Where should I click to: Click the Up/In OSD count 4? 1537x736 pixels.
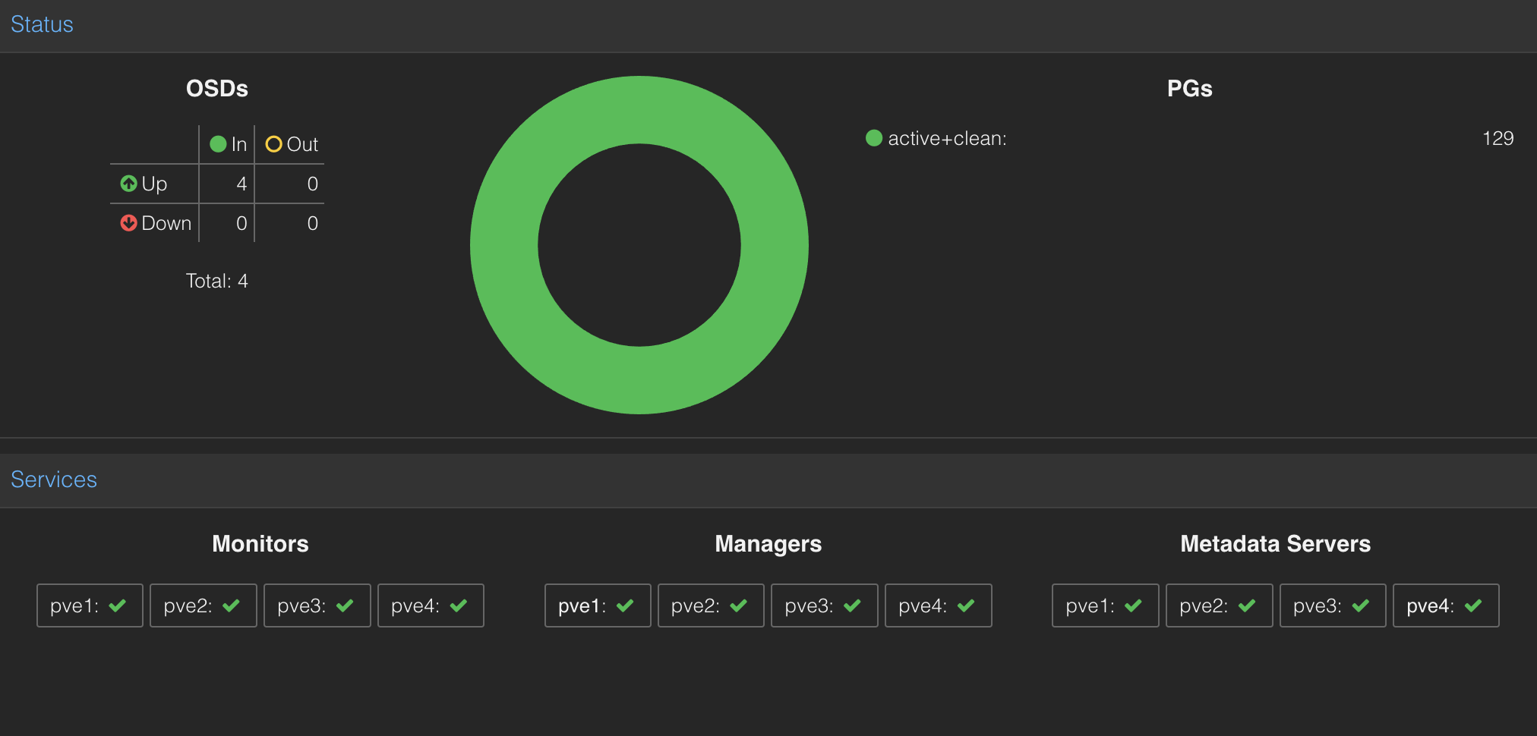click(241, 184)
